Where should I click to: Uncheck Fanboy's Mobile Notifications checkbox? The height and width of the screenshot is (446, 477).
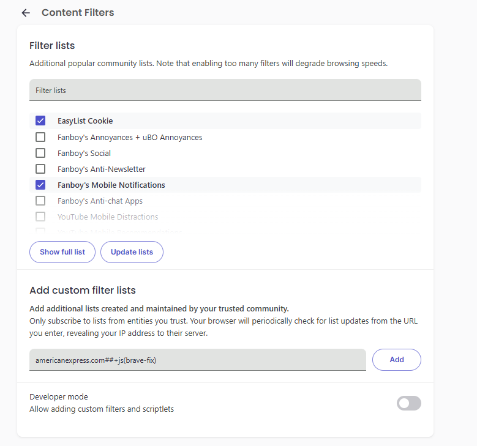tap(40, 185)
